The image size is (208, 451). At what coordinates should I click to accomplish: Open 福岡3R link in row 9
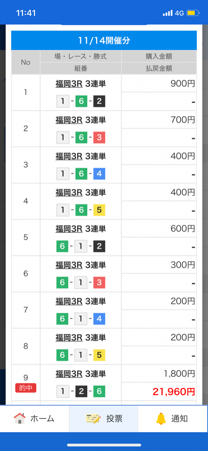click(69, 374)
